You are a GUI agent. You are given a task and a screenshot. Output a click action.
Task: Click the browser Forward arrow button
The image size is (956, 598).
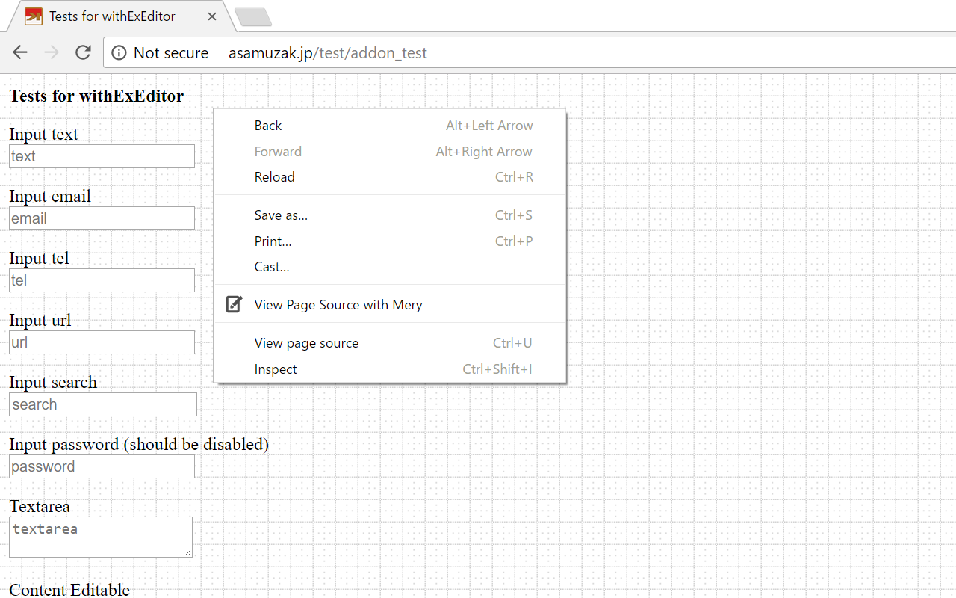tap(52, 52)
